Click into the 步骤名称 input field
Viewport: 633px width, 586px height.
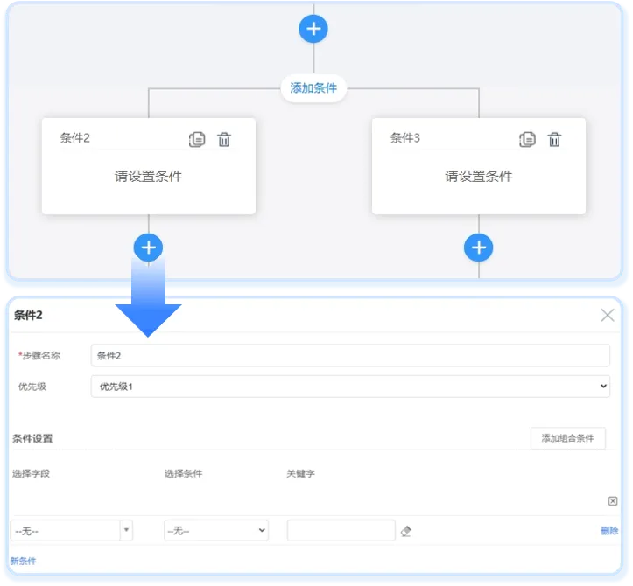(350, 356)
